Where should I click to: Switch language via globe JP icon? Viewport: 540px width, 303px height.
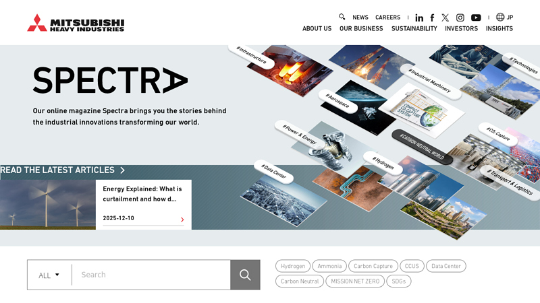(504, 18)
